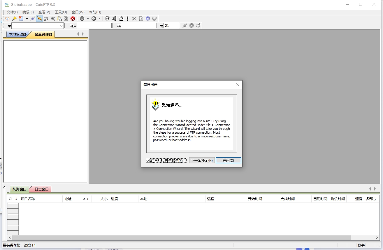383x250 pixels.
Task: Switch to the 本地驱动器 tab
Action: point(17,34)
